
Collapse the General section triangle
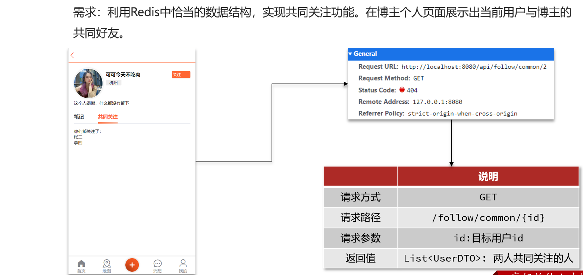click(350, 54)
